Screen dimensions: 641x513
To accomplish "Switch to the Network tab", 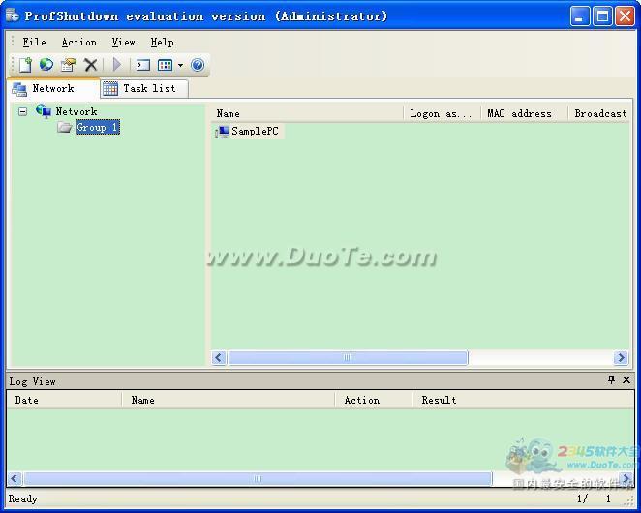I will tap(53, 88).
